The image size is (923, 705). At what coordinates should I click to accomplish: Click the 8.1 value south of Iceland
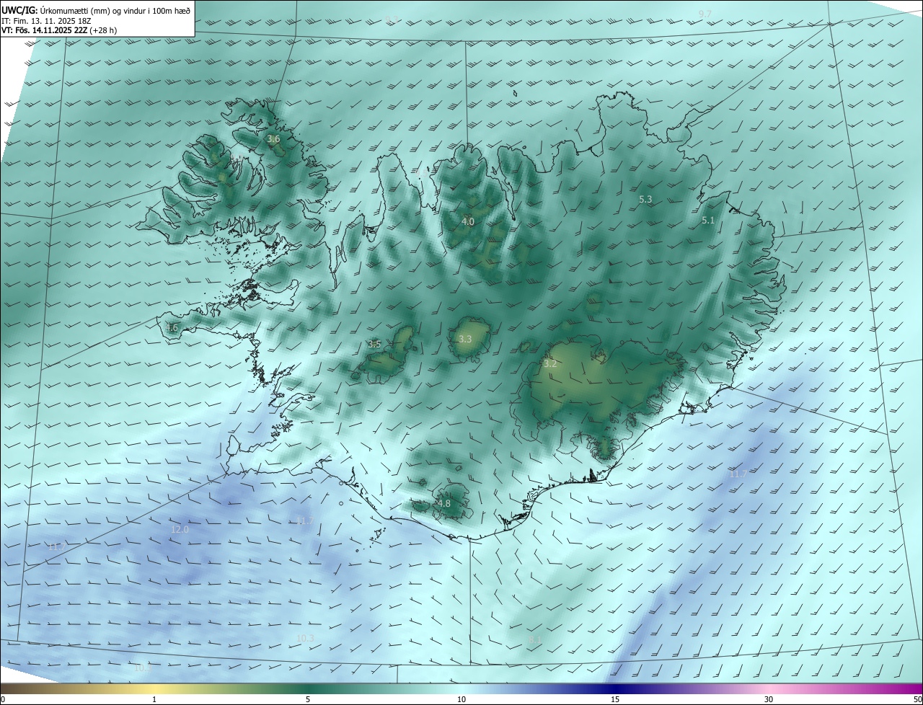coord(534,640)
